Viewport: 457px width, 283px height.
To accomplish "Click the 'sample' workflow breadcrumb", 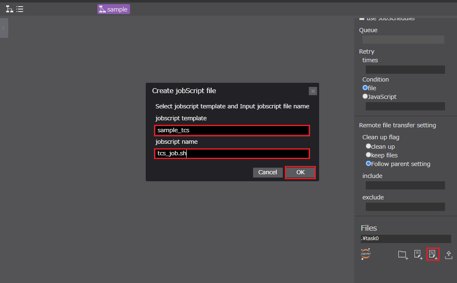I will [x=114, y=9].
